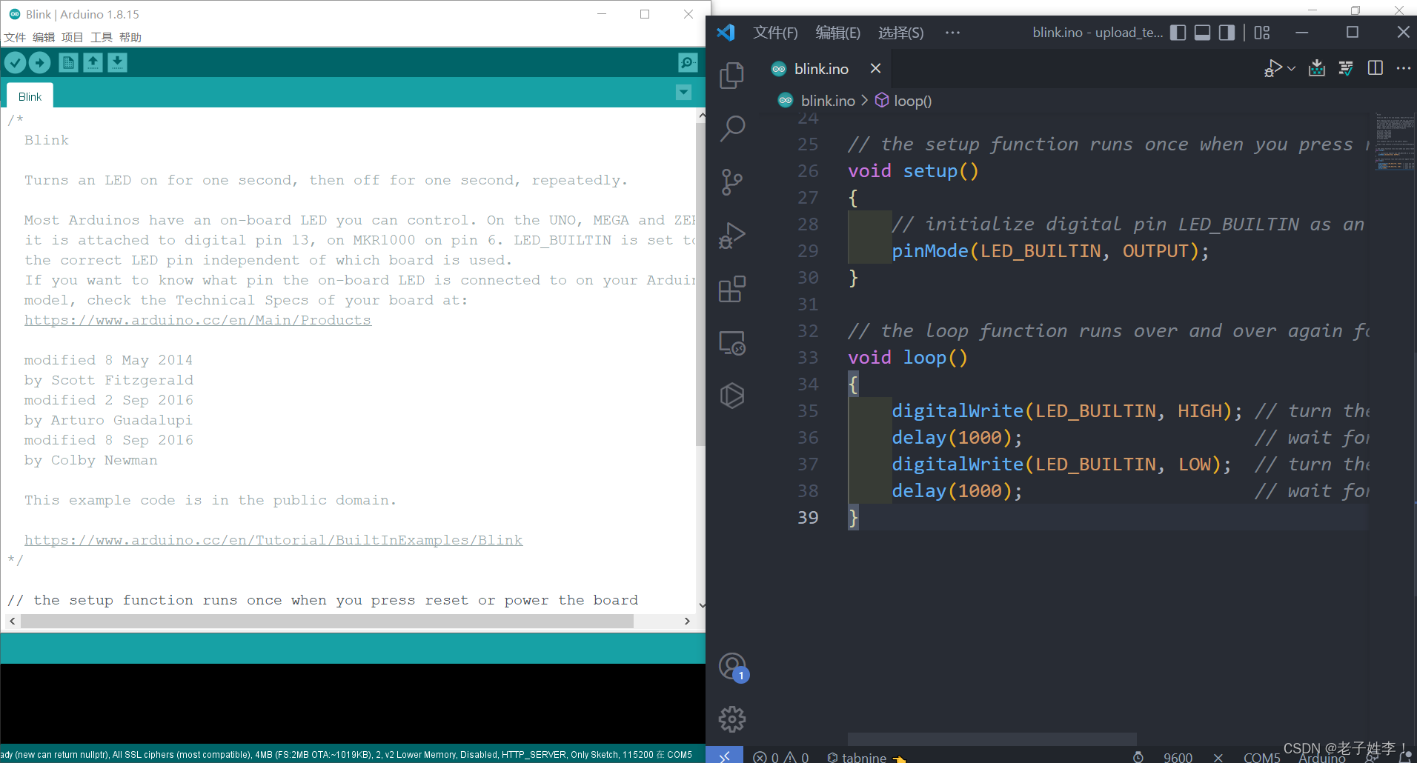Change the 9600 baud rate in status bar
1417x763 pixels.
tap(1178, 757)
